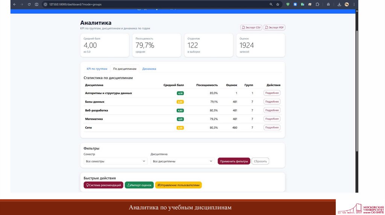Viewport: 385px width, 215px height.
Task: Switch to the KPI по группам tab
Action: [97, 69]
